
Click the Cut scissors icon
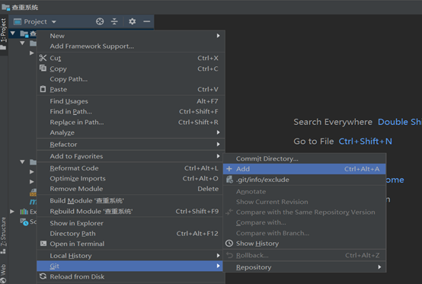[43, 58]
